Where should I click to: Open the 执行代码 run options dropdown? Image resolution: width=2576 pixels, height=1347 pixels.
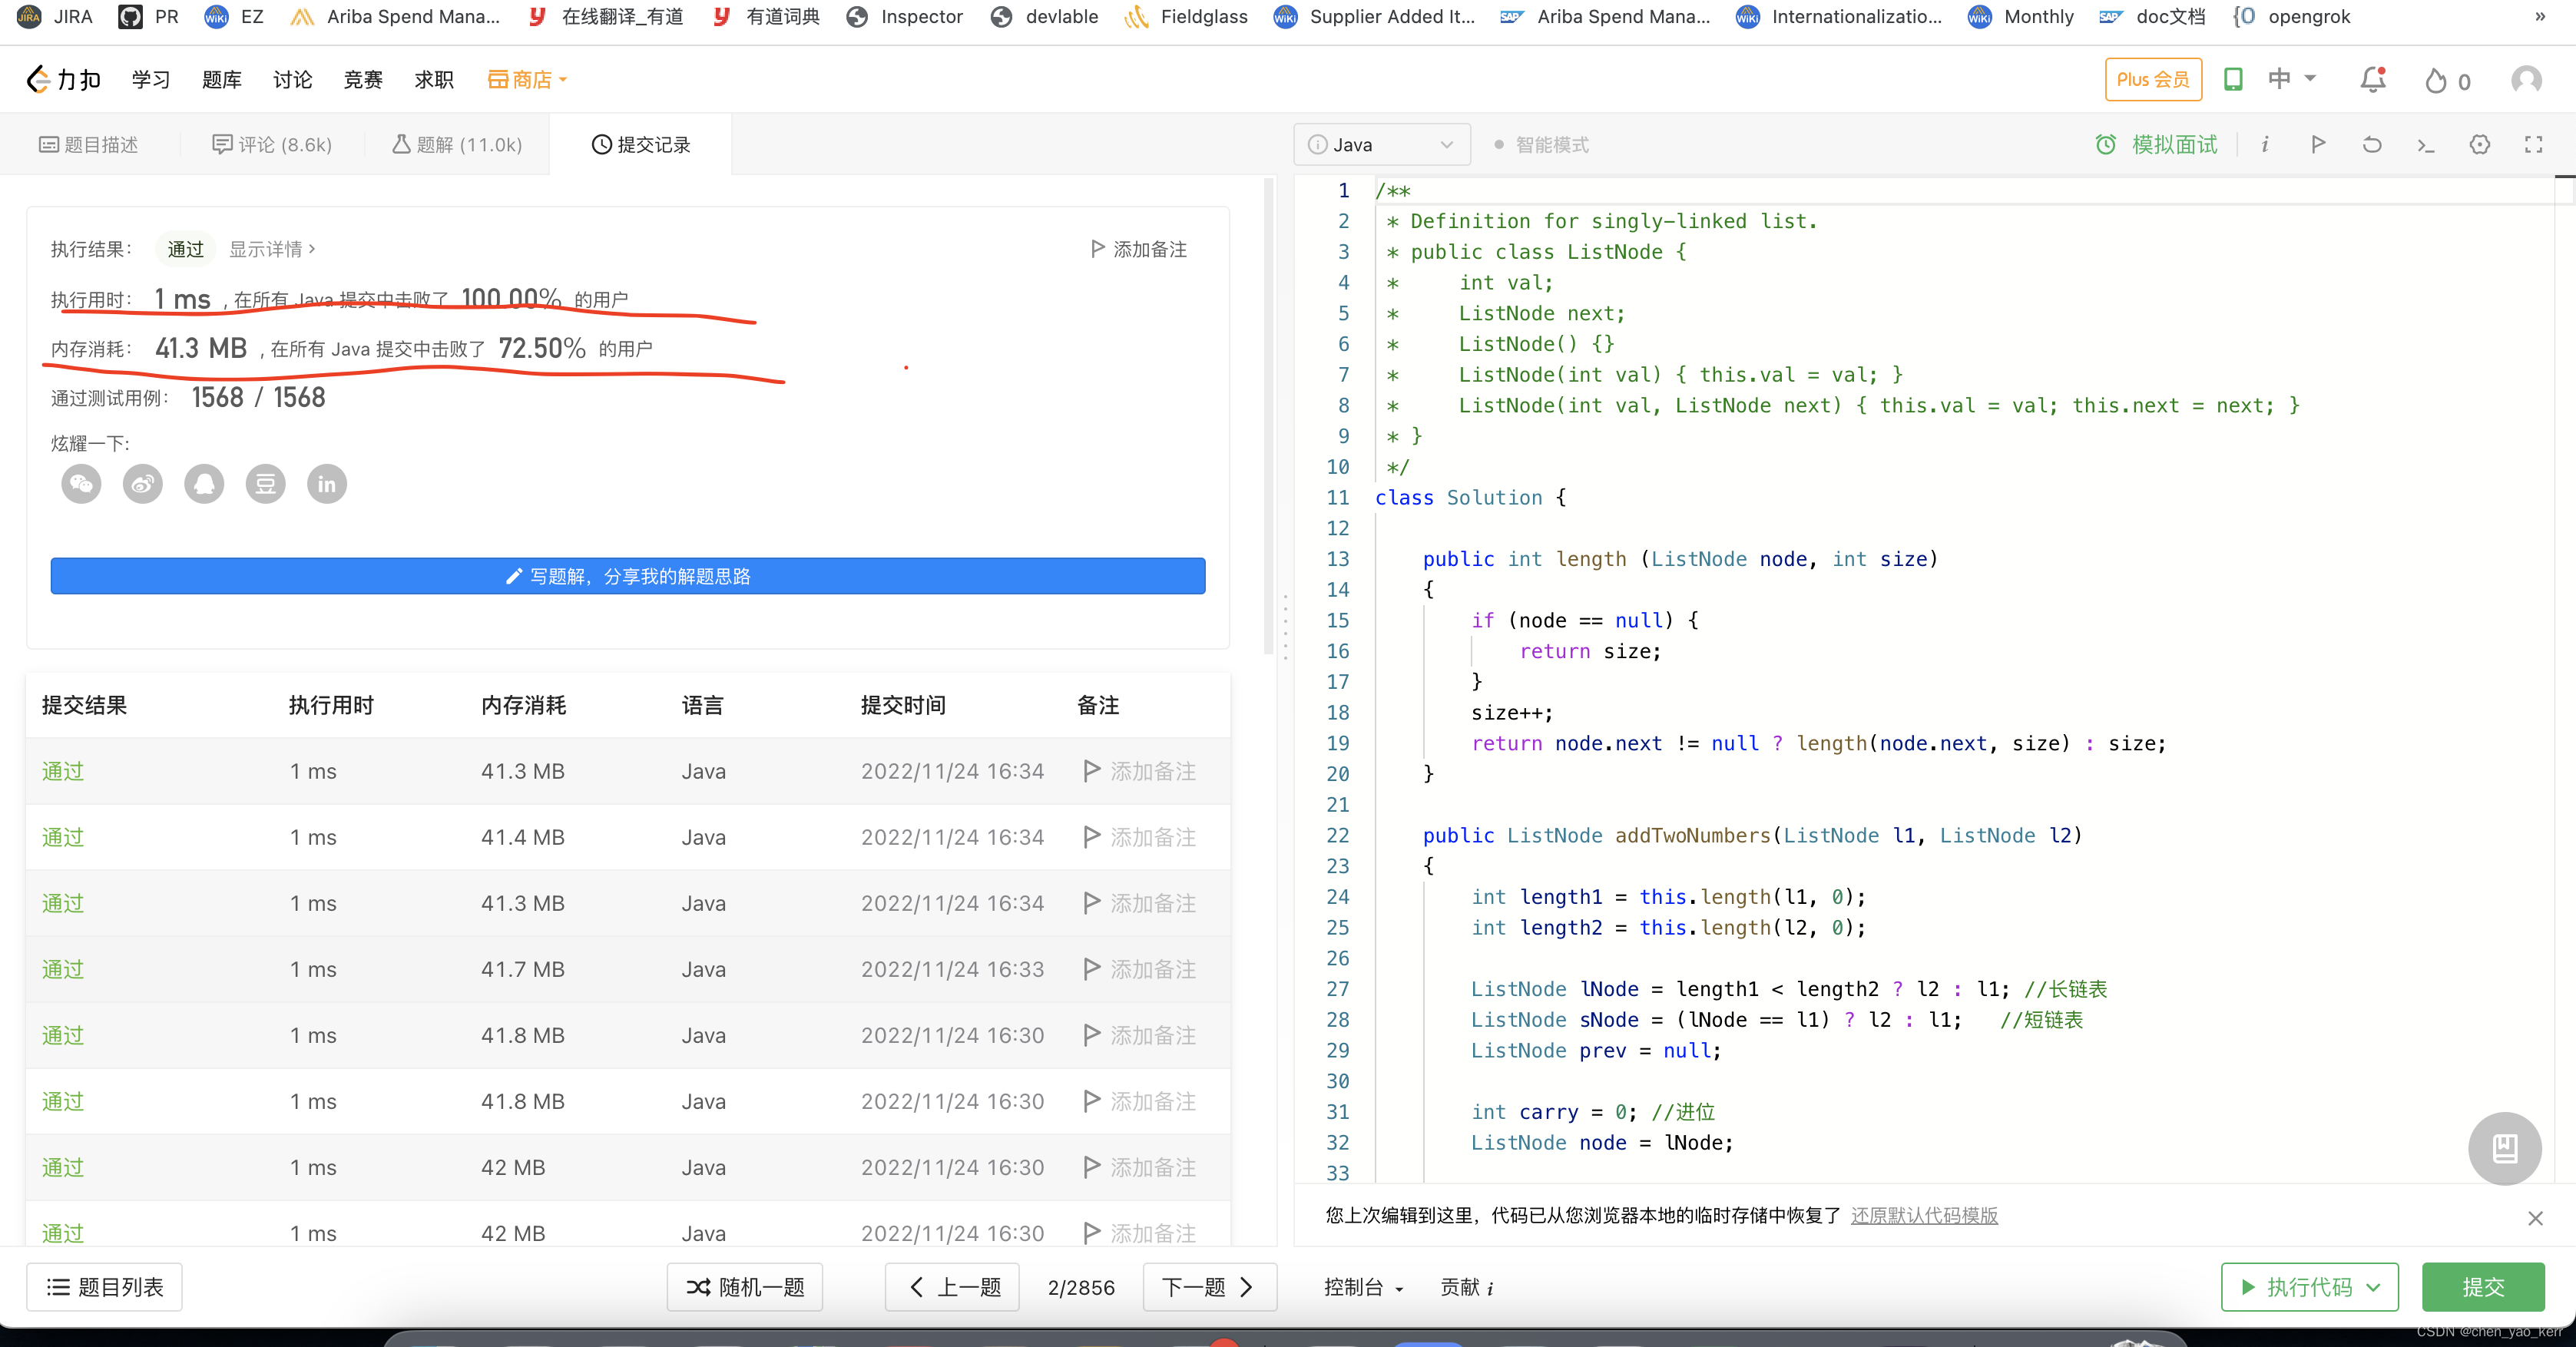(2373, 1288)
